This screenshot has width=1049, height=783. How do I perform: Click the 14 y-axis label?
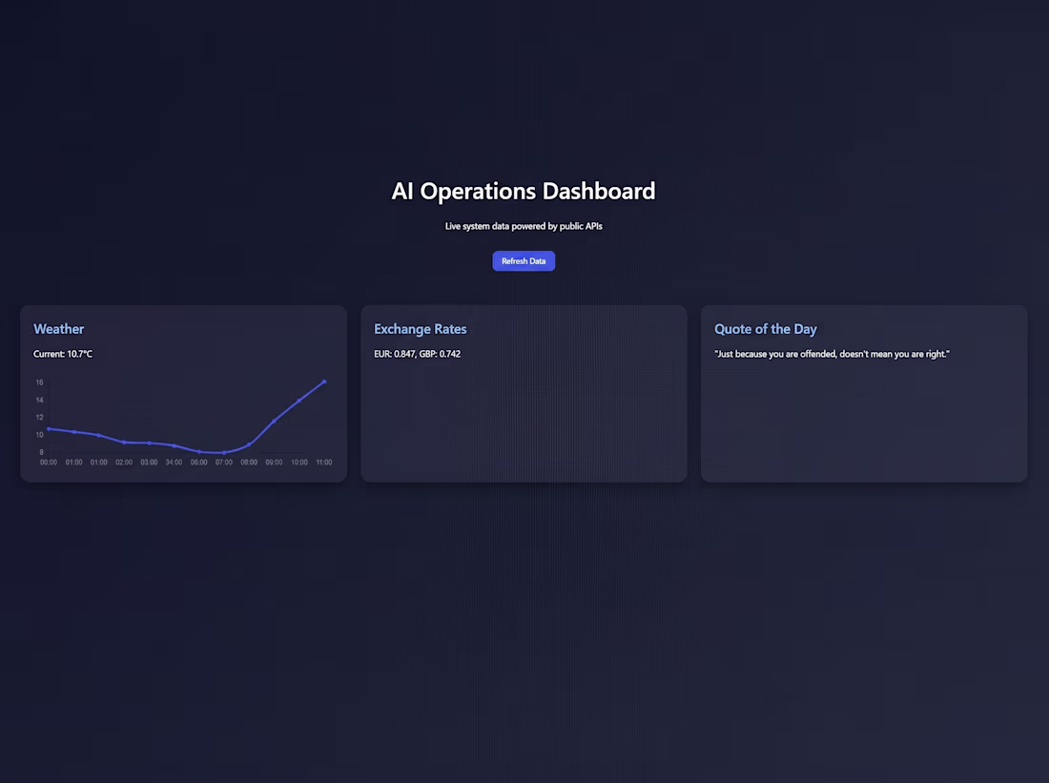pos(39,401)
